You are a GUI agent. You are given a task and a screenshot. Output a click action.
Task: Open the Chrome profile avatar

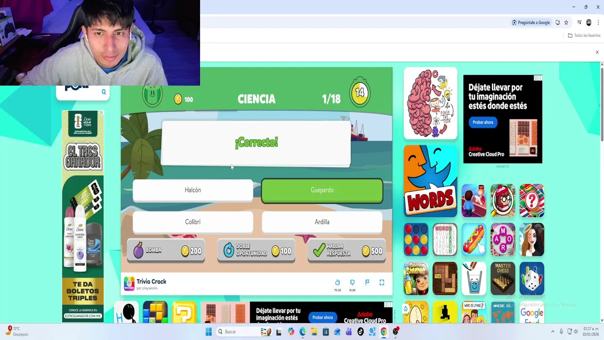pyautogui.click(x=588, y=23)
